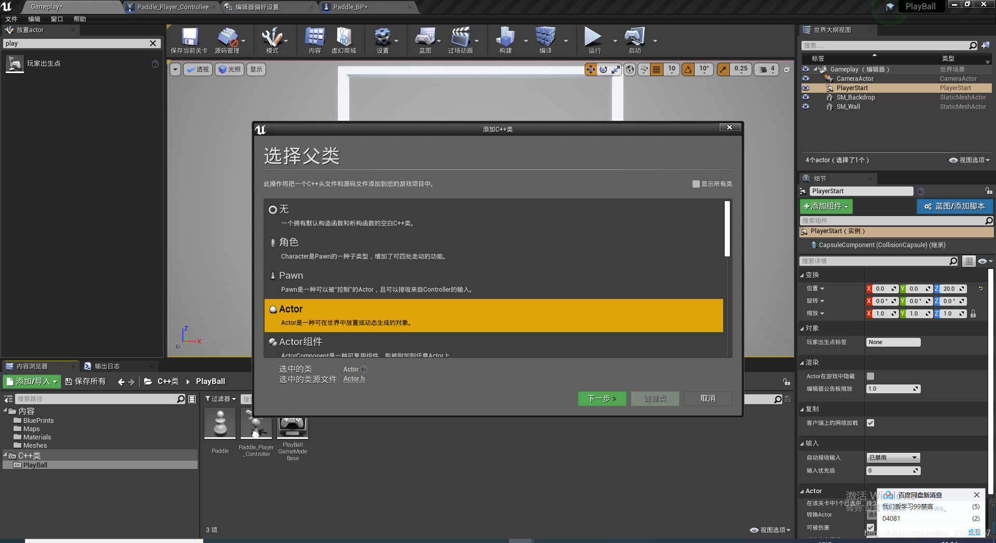Open Source Control toolbar icon
This screenshot has width=996, height=543.
227,38
